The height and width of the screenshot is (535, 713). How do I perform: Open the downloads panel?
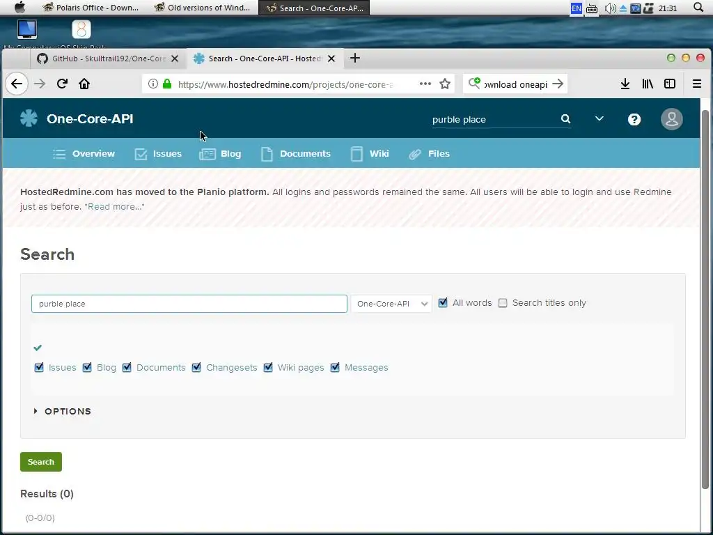625,84
